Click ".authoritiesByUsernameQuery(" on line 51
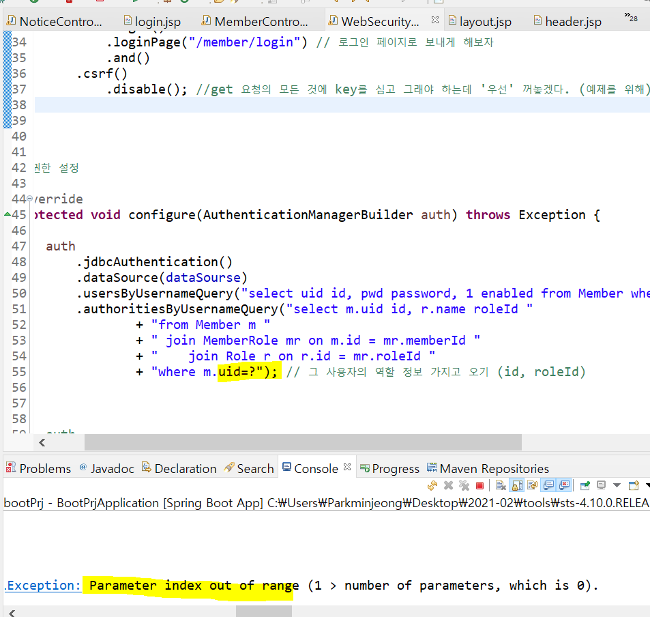 (181, 309)
